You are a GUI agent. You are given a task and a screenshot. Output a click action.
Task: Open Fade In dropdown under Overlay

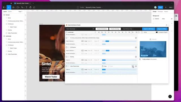point(68,60)
